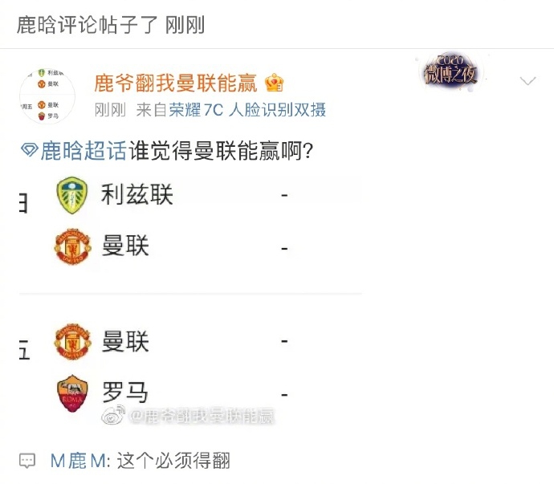The image size is (554, 484).
Task: Open the 荣耀7C 人脸识别双摄 source link
Action: click(x=247, y=110)
